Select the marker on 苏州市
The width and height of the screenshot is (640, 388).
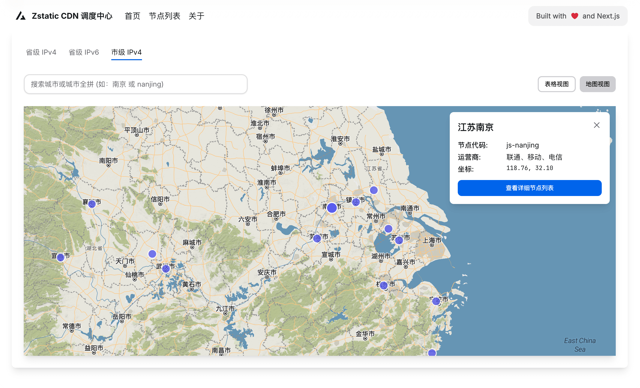399,240
